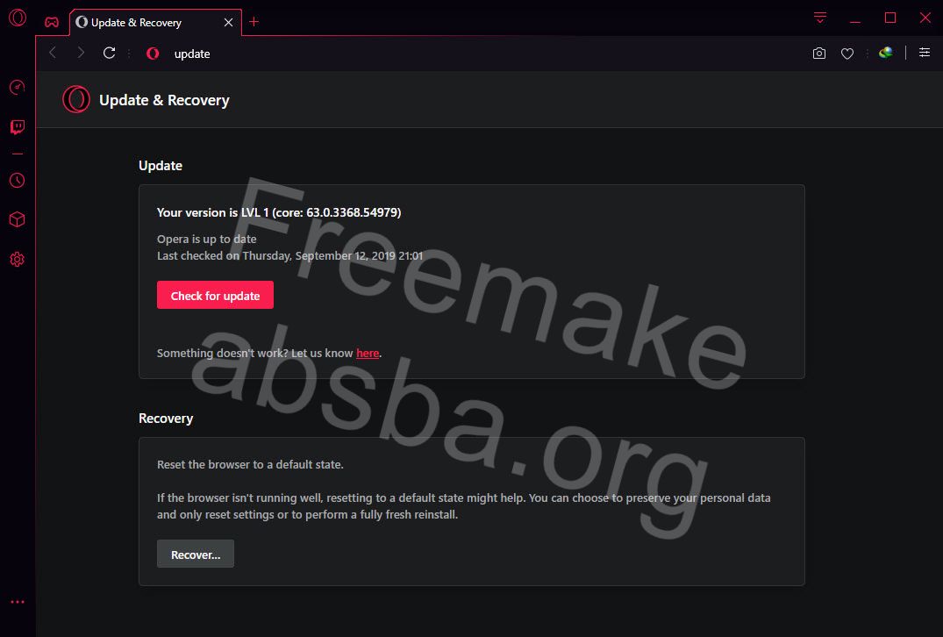The width and height of the screenshot is (943, 637).
Task: Close the Update & Recovery tab
Action: pyautogui.click(x=229, y=22)
